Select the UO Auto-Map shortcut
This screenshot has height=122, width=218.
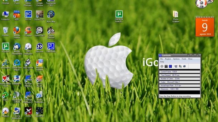(51, 17)
